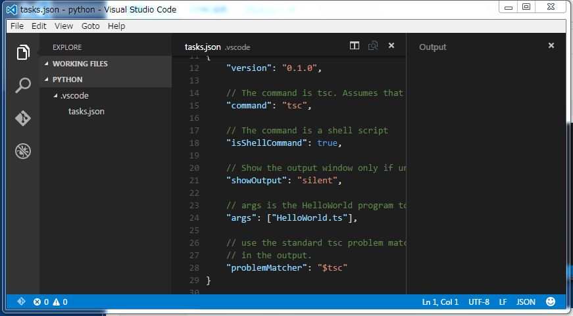Show errors count in status bar
This screenshot has width=573, height=316.
tap(41, 302)
